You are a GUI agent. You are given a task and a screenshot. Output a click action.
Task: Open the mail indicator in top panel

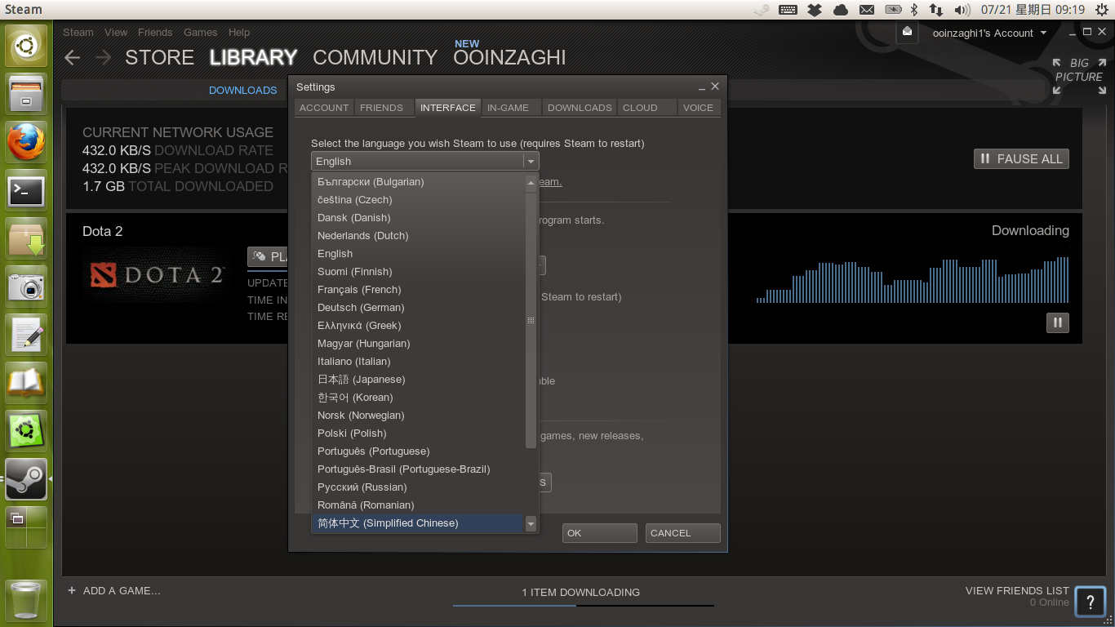(x=867, y=10)
